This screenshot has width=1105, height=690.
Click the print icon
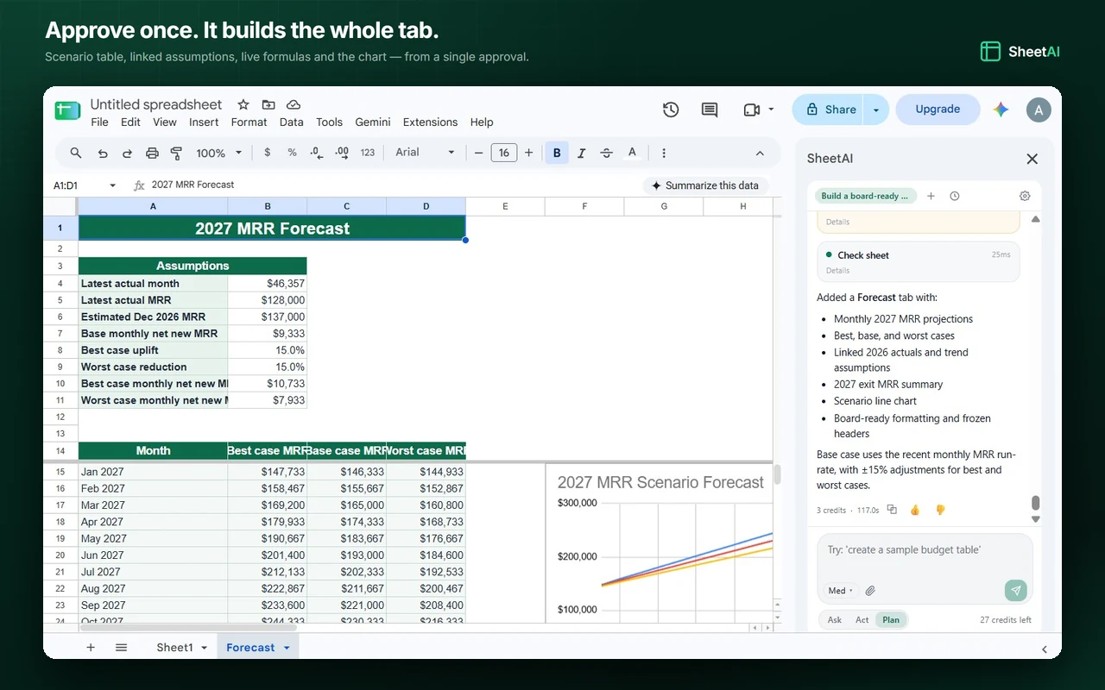[152, 153]
